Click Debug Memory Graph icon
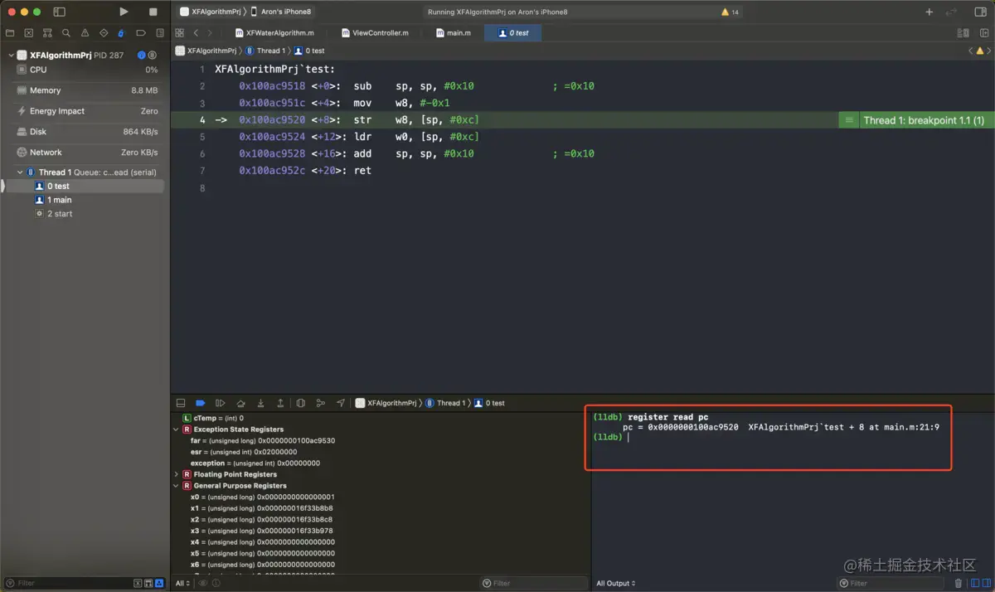This screenshot has width=995, height=592. tap(321, 403)
